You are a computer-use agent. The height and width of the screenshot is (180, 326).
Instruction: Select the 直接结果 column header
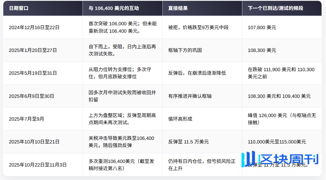[178, 8]
